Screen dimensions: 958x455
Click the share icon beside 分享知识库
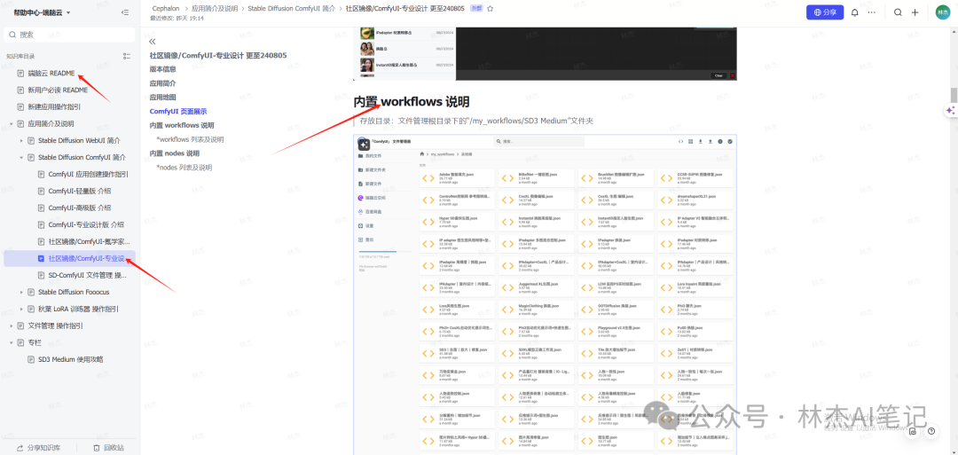coord(20,448)
